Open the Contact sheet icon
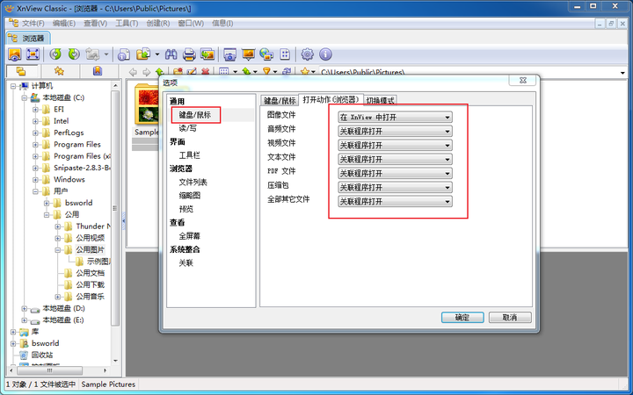The image size is (633, 395). pyautogui.click(x=285, y=54)
